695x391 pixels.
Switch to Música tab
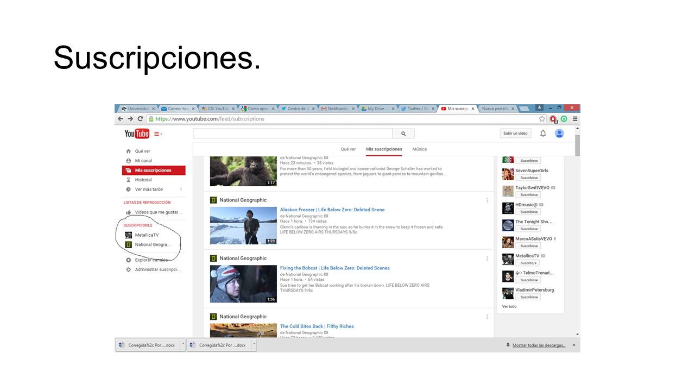[x=419, y=149]
